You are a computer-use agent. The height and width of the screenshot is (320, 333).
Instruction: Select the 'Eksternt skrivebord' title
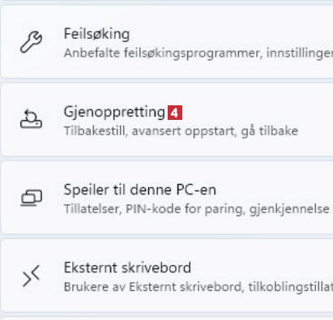click(127, 267)
